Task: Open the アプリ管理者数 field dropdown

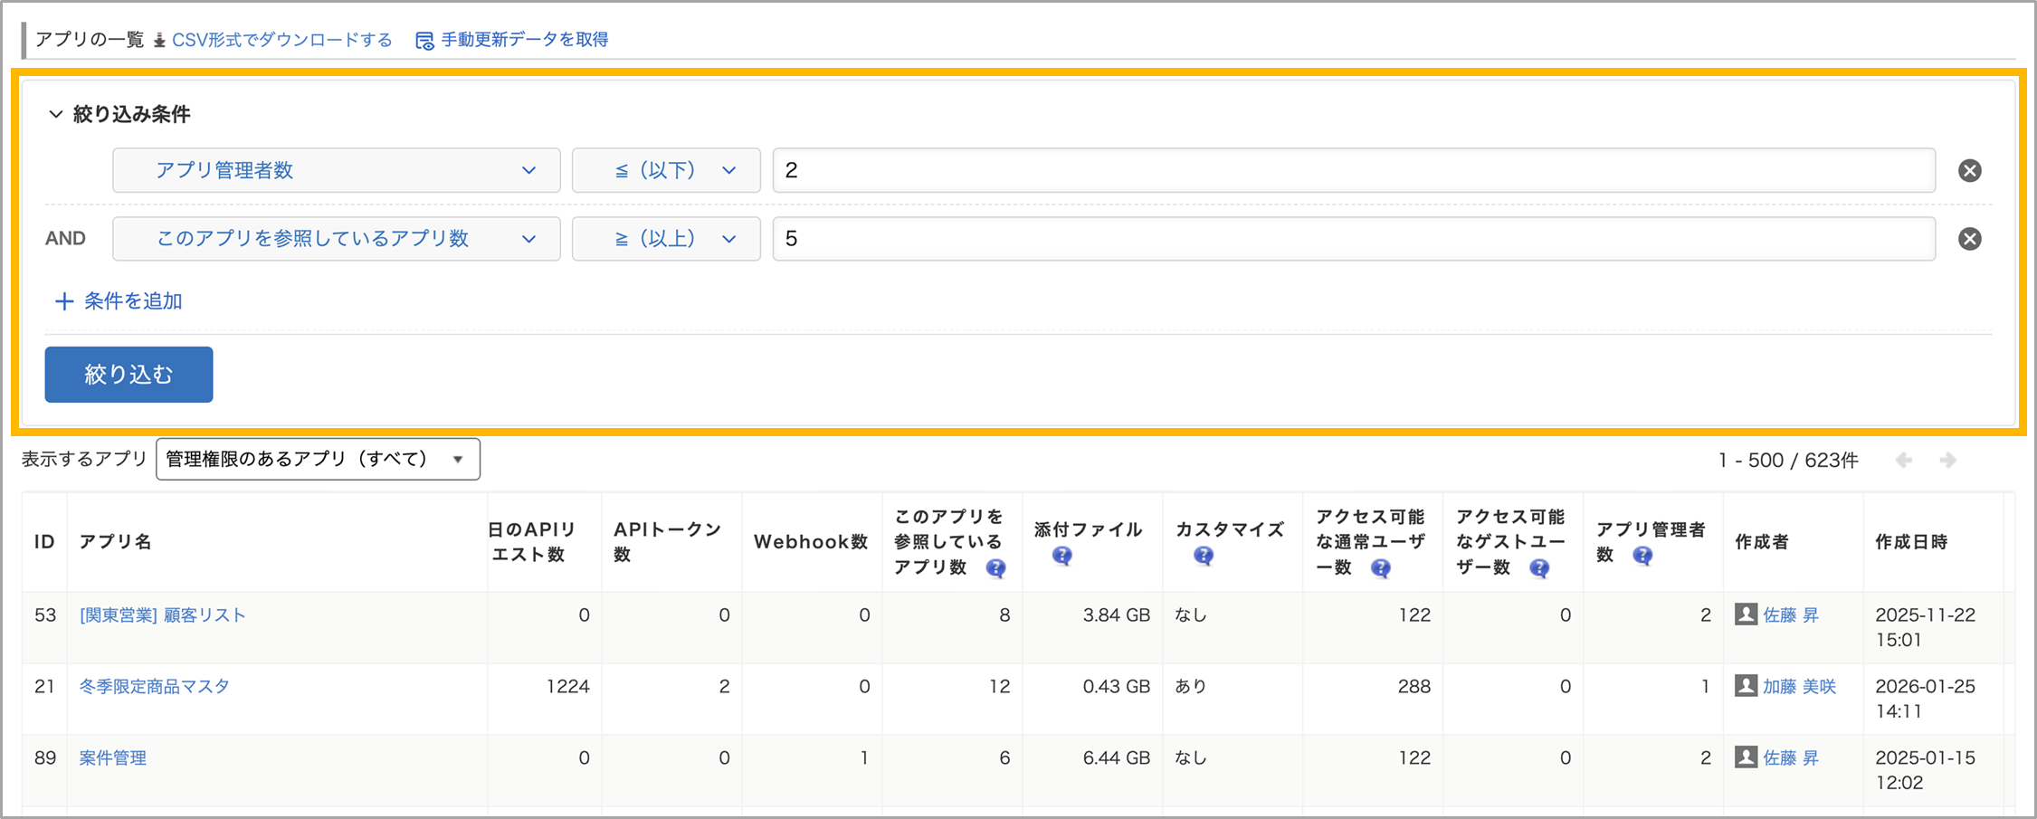Action: (x=337, y=170)
